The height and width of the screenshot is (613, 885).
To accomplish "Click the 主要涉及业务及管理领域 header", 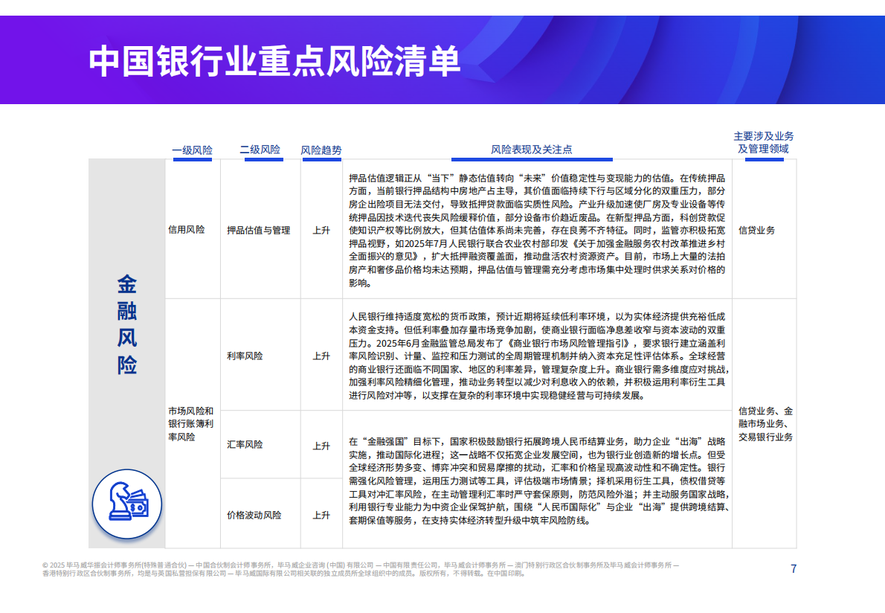I will tap(762, 142).
